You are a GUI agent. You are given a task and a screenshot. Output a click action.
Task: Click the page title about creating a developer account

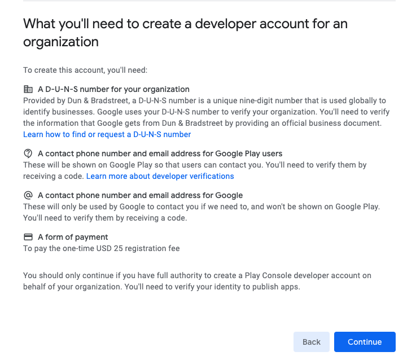(x=185, y=33)
